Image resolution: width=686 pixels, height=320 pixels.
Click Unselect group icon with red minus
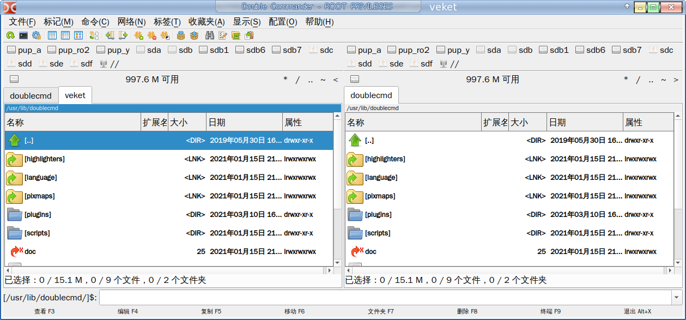[152, 36]
